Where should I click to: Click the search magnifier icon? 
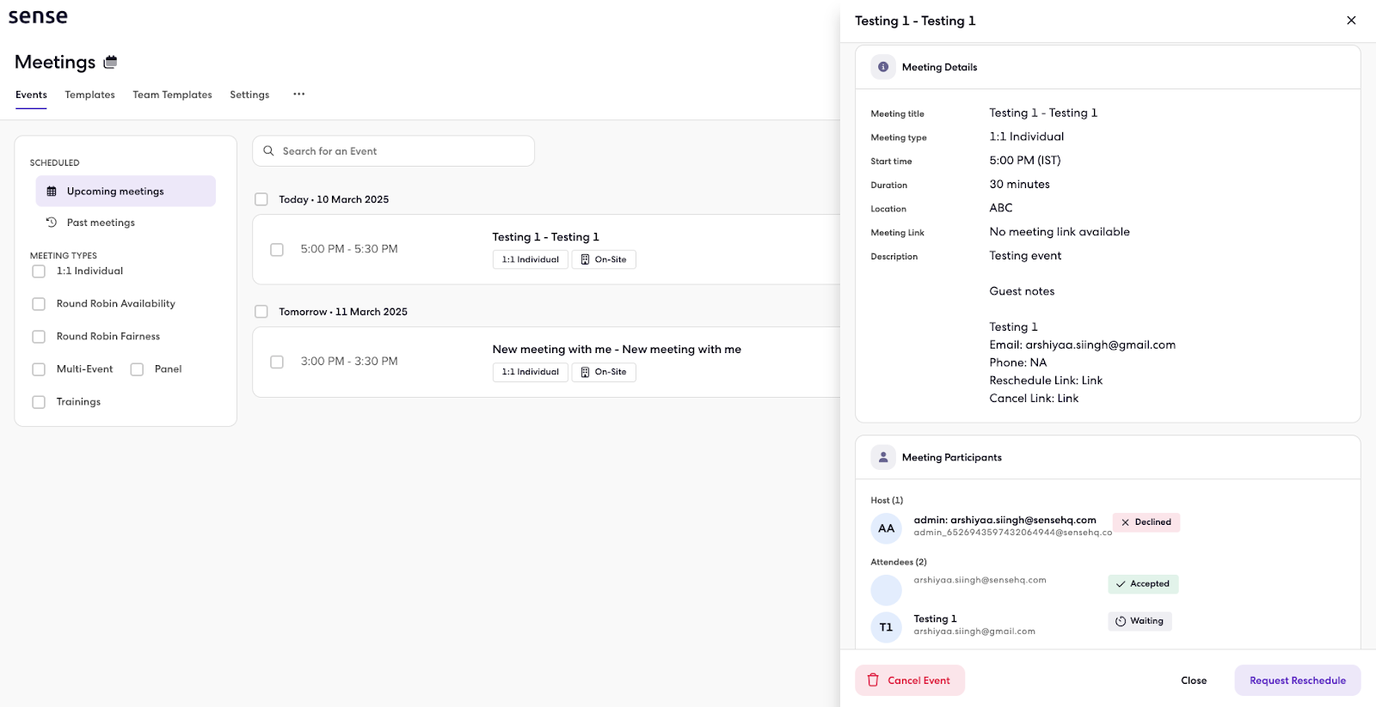269,151
